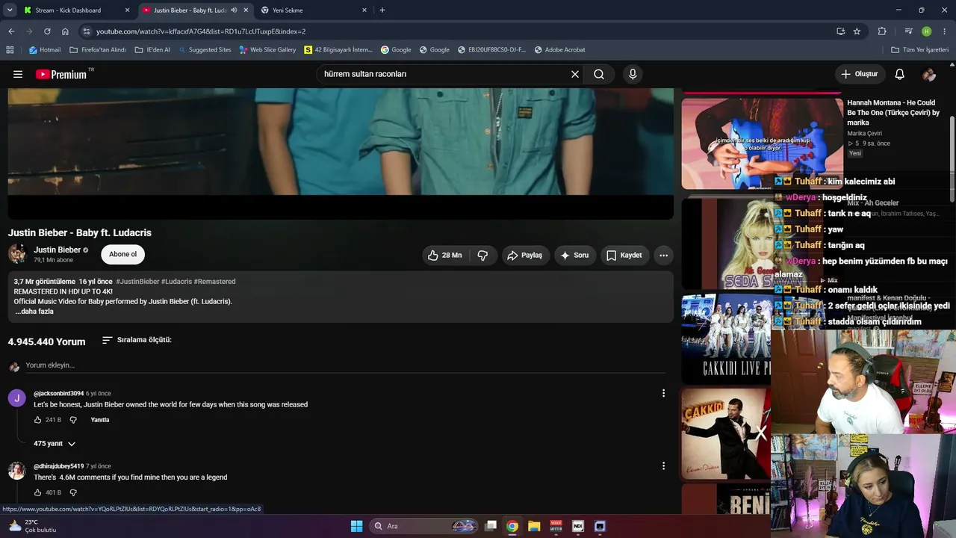Open more actions for the video
This screenshot has height=538, width=956.
(663, 256)
